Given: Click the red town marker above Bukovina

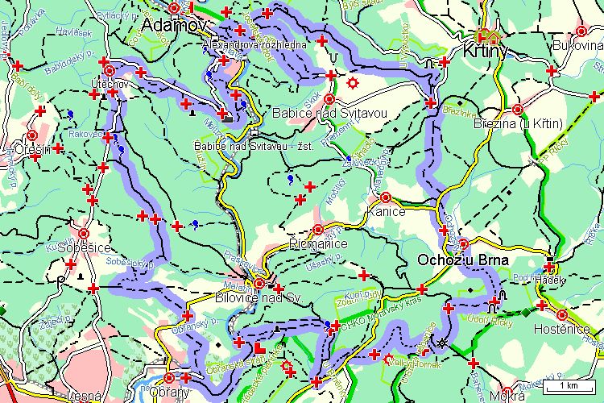Looking at the screenshot, I should pyautogui.click(x=581, y=31).
